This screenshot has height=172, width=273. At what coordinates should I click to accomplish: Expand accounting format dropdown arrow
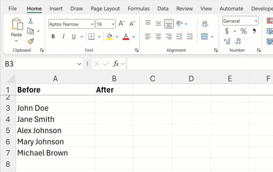235,31
